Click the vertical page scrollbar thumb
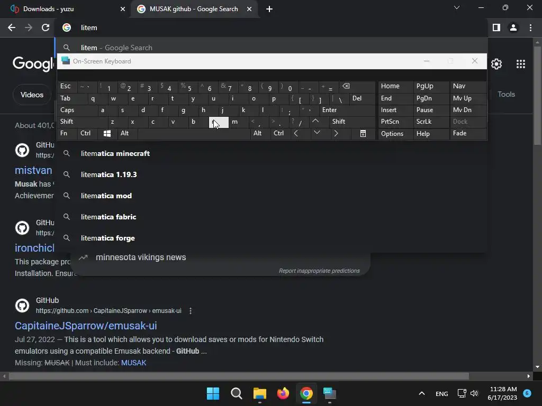 coord(537,95)
